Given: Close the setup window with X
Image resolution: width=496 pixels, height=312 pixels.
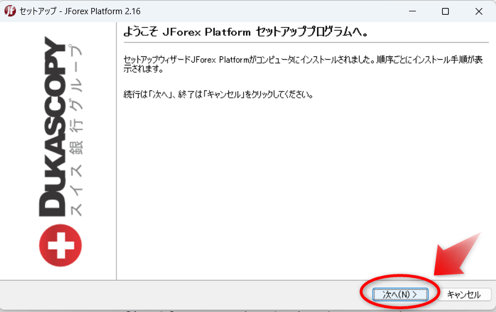Looking at the screenshot, I should [x=478, y=11].
